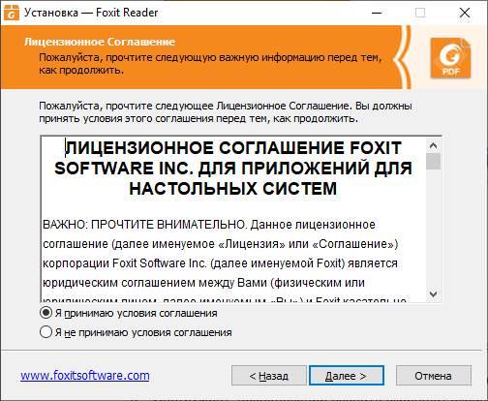Image resolution: width=488 pixels, height=401 pixels.
Task: Click the 'Лицензионное Соглашение' header title
Action: [x=100, y=42]
